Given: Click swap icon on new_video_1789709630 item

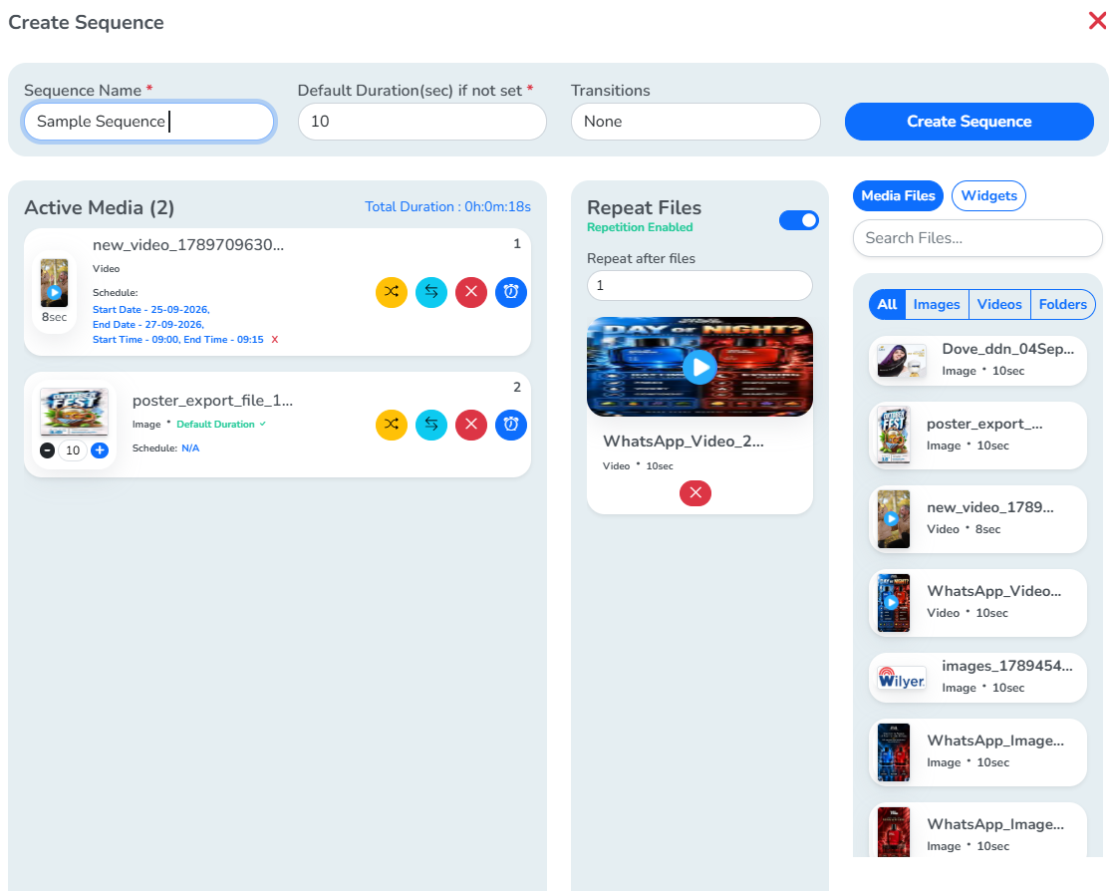Looking at the screenshot, I should click(x=431, y=292).
